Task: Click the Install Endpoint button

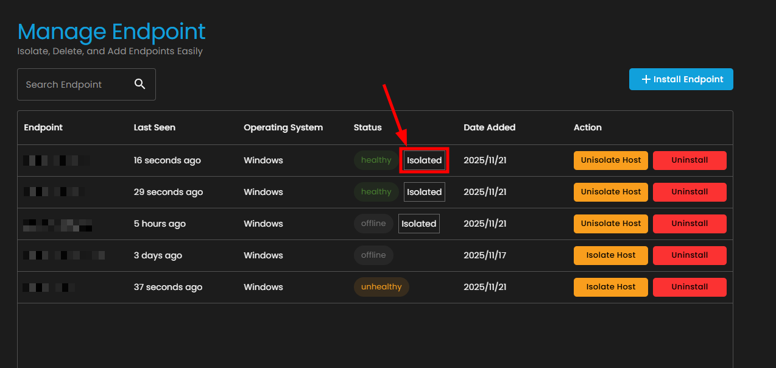Action: click(x=681, y=79)
